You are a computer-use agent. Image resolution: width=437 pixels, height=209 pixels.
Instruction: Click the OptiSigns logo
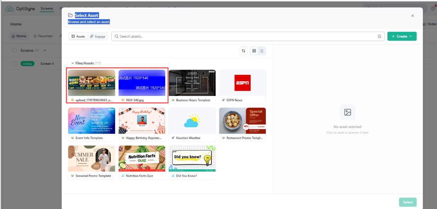tap(20, 9)
